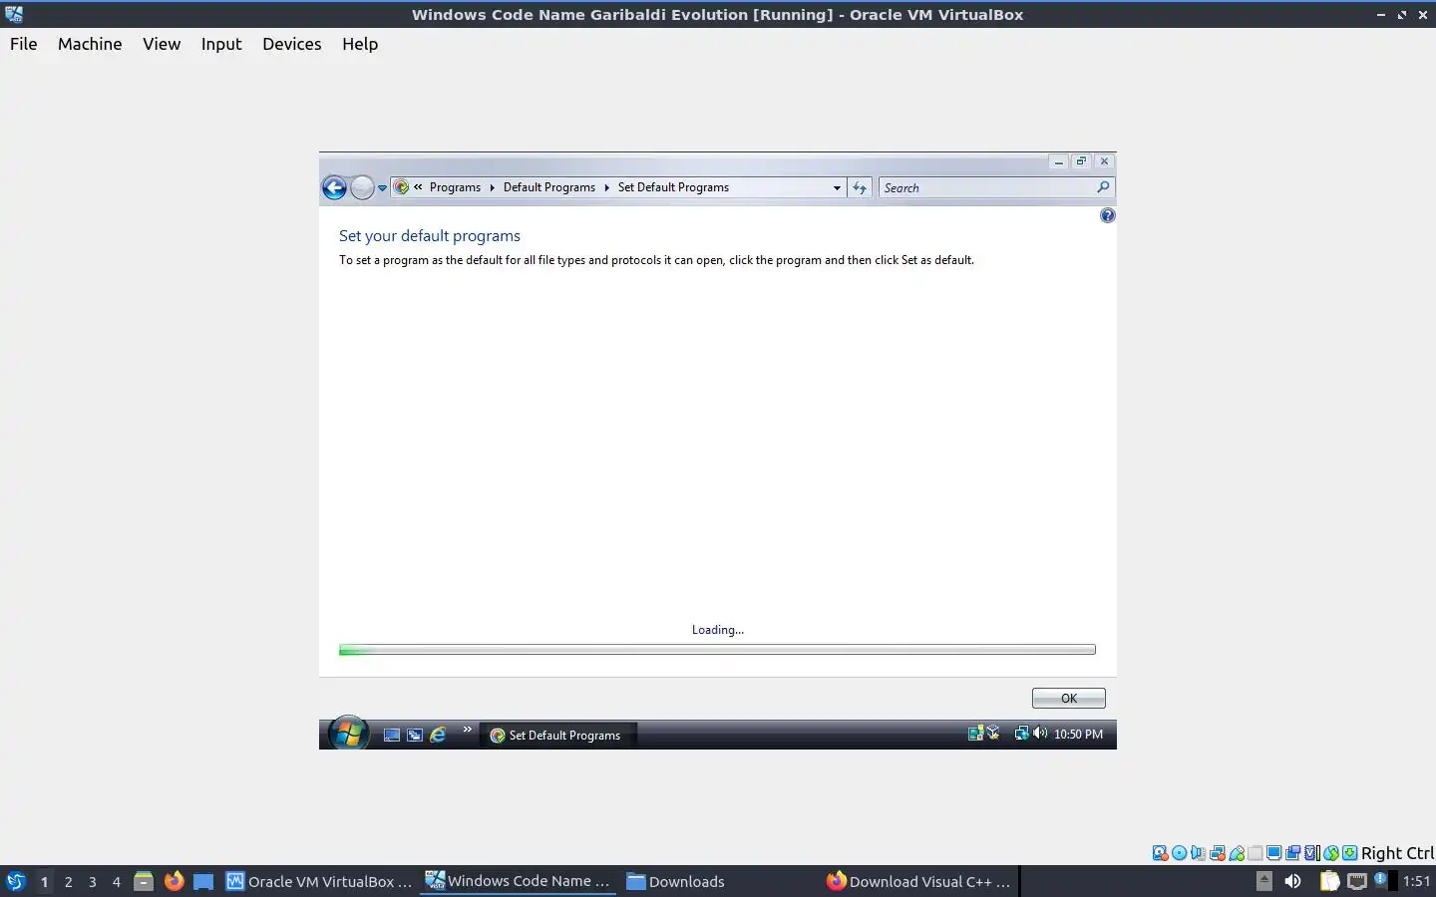Image resolution: width=1436 pixels, height=897 pixels.
Task: Click the Right Ctrl host key label
Action: [x=1398, y=853]
